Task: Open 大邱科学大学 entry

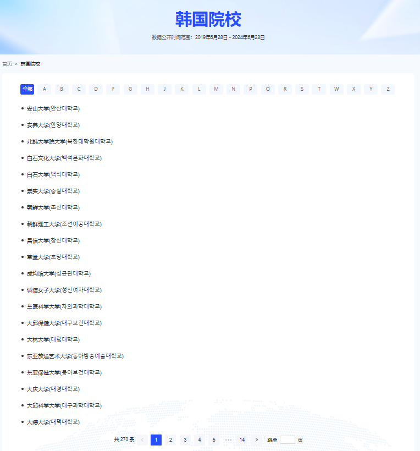Action: click(64, 405)
